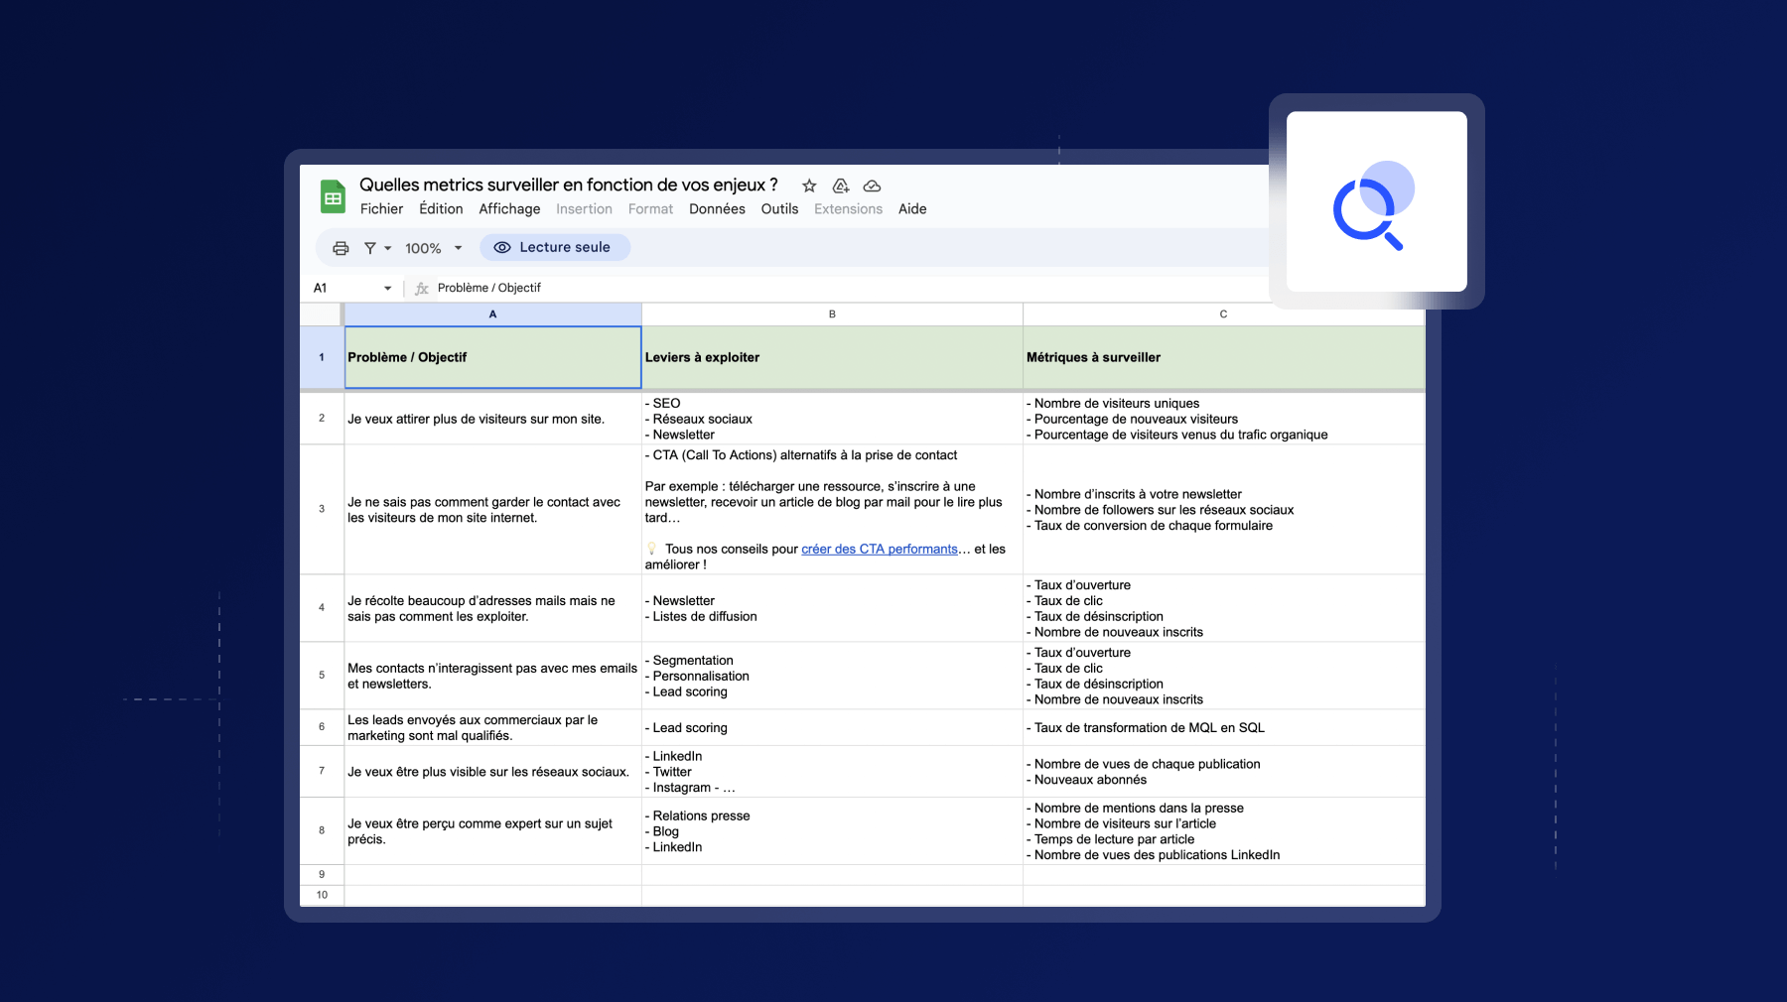Open the Édition menu

(441, 209)
